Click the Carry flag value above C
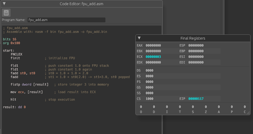Image resolution: width=253 pixels, height=134 pixels. 245,107
